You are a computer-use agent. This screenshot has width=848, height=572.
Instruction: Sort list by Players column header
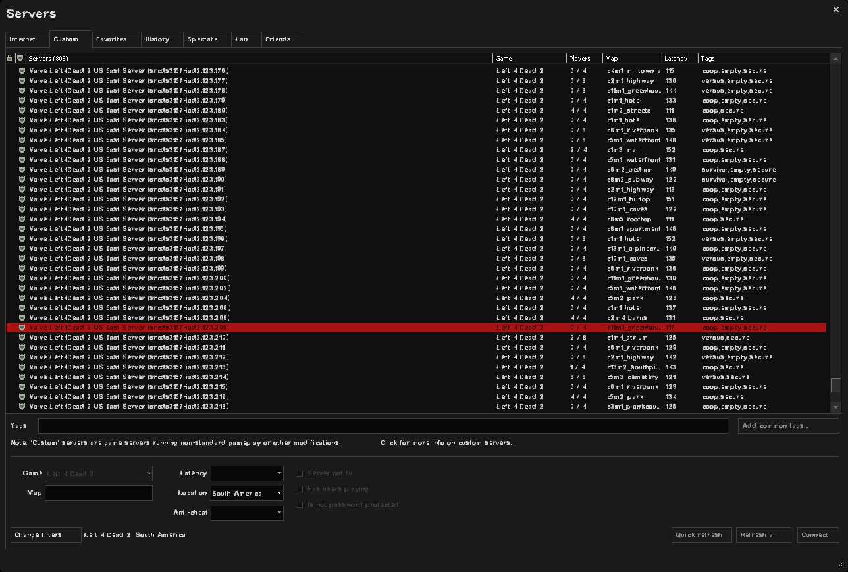tap(585, 59)
